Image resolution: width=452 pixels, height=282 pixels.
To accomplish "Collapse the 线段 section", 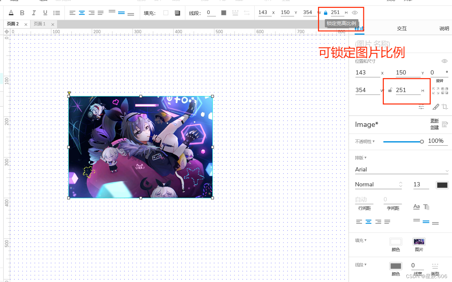I will [361, 265].
